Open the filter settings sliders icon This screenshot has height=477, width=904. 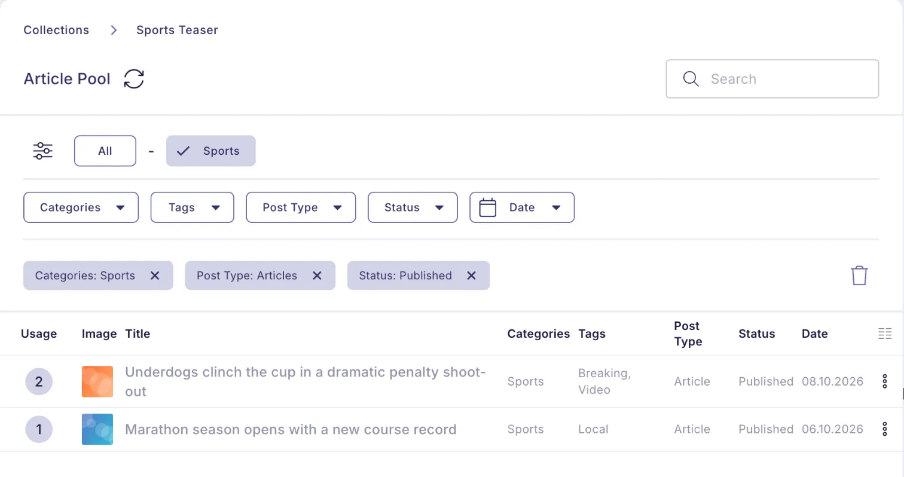[x=42, y=151]
